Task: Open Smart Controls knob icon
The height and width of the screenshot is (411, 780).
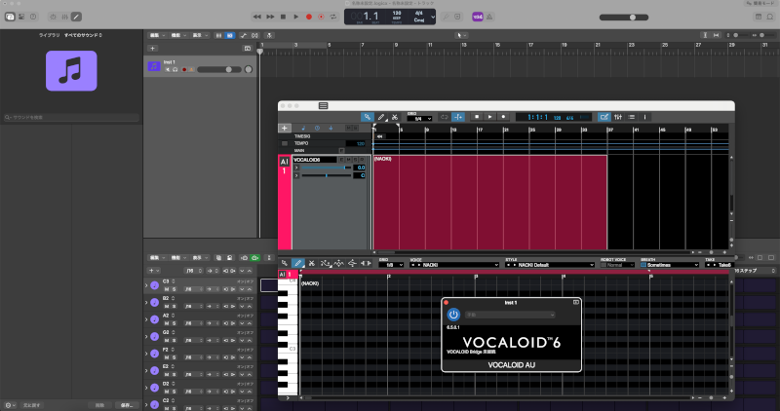Action: click(x=54, y=17)
